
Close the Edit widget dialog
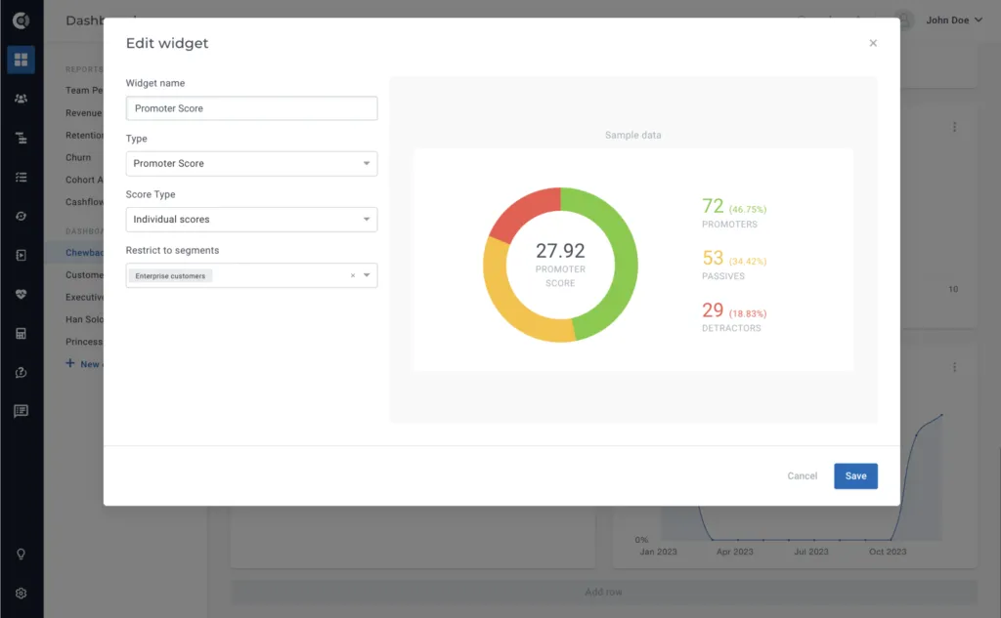point(873,43)
